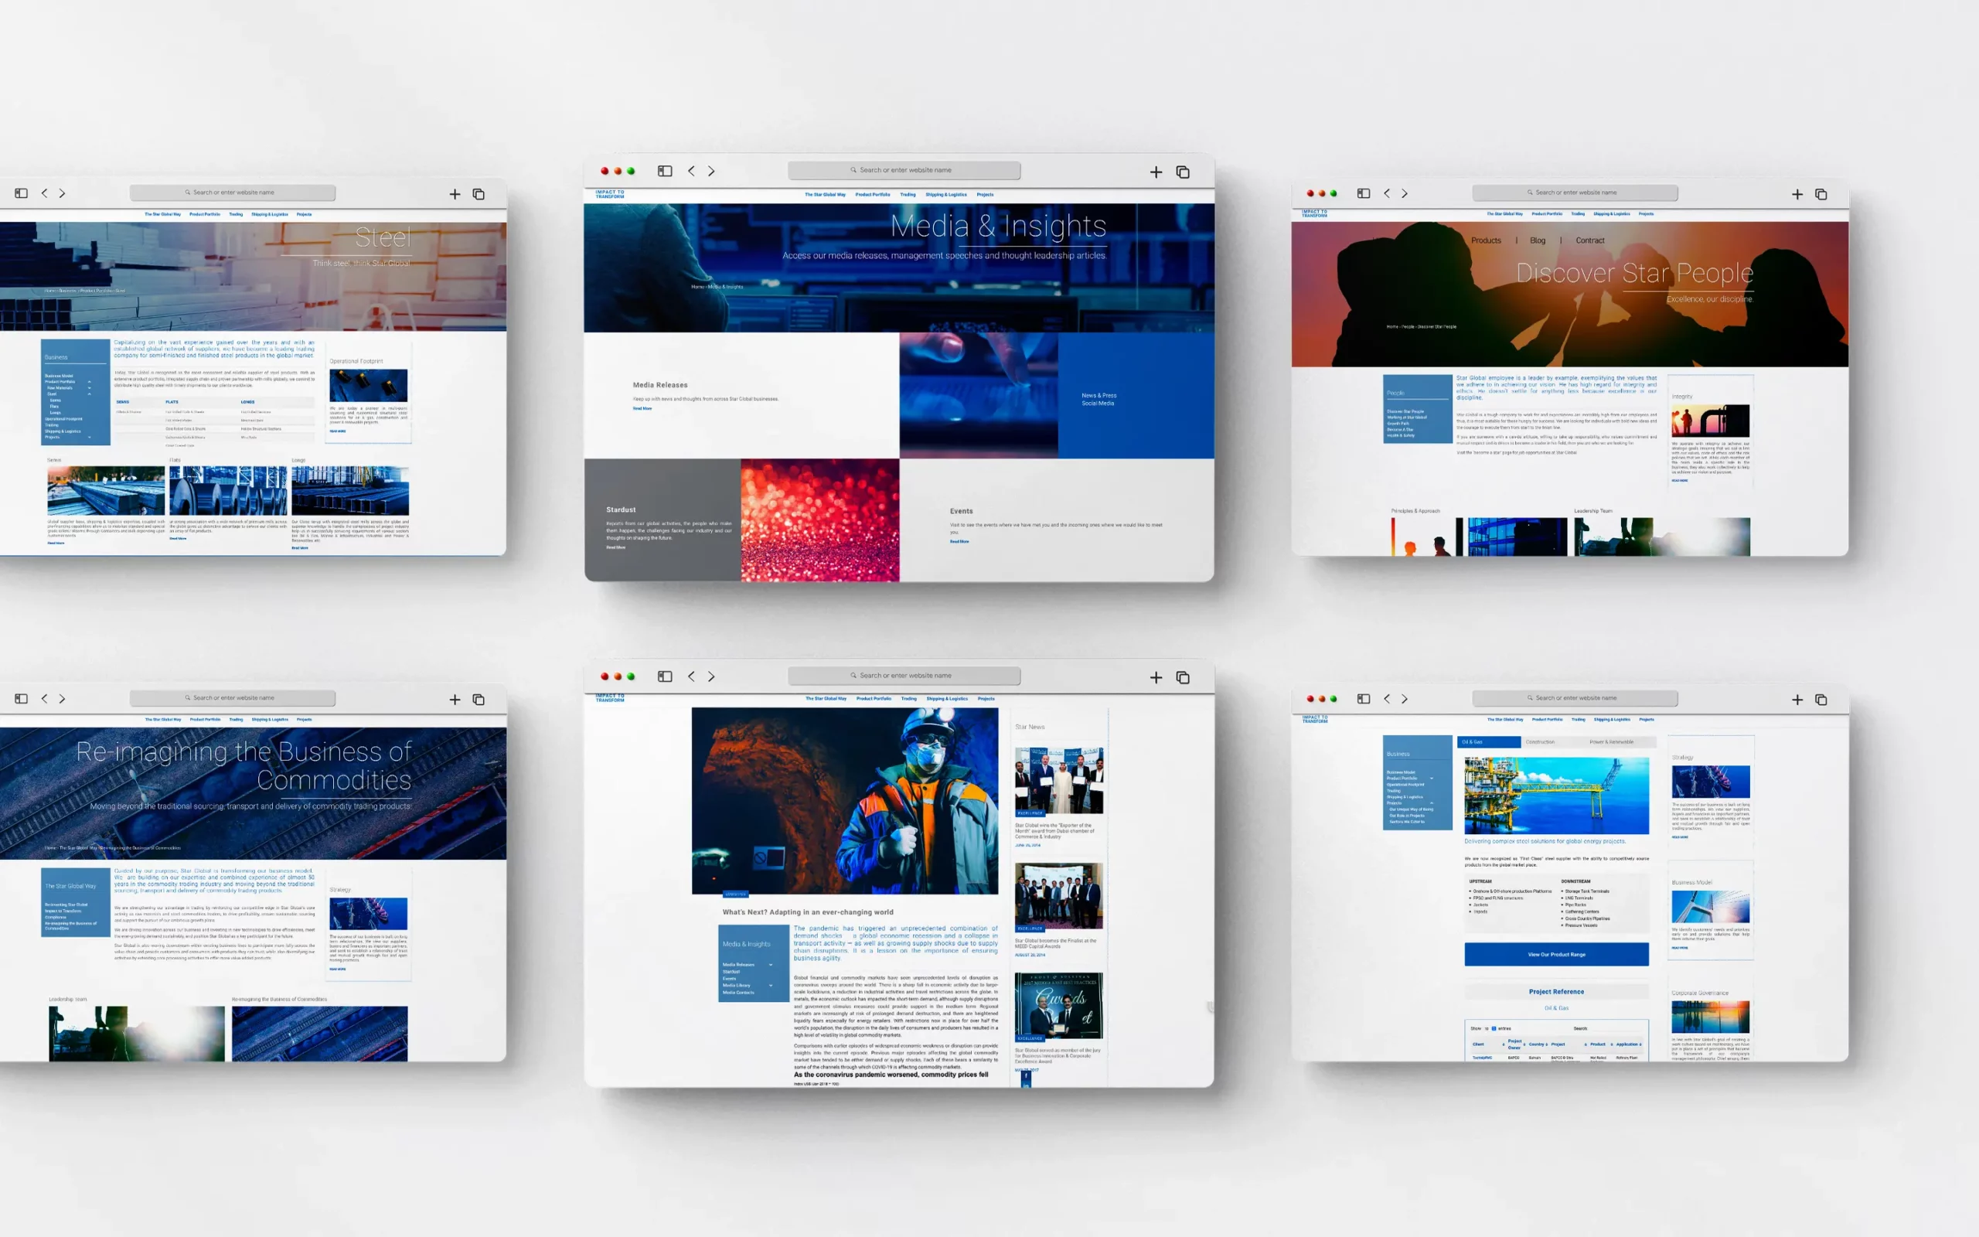Toggle sidebar in What's Next article window

(x=665, y=676)
